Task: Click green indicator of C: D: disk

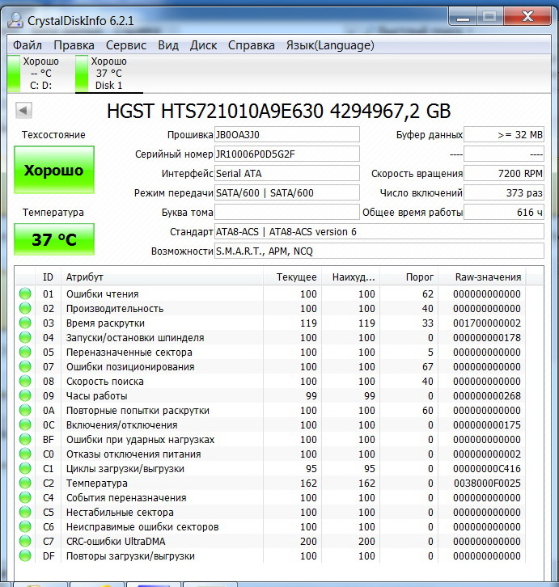Action: [14, 74]
